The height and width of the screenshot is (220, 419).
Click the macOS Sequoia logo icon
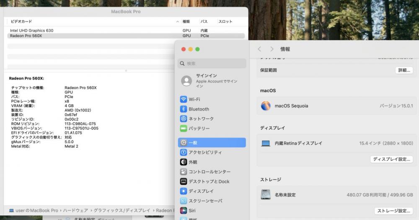(266, 106)
